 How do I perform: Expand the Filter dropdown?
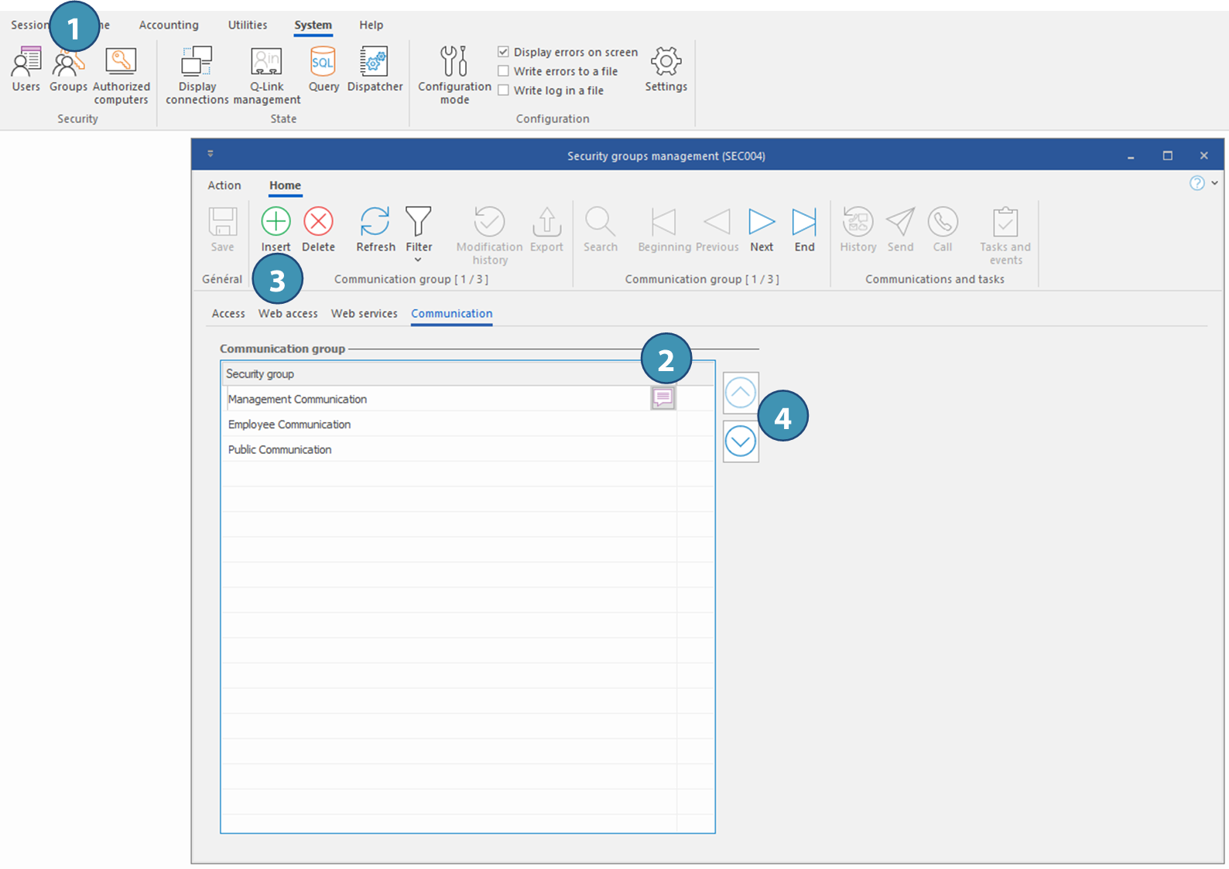(x=418, y=260)
